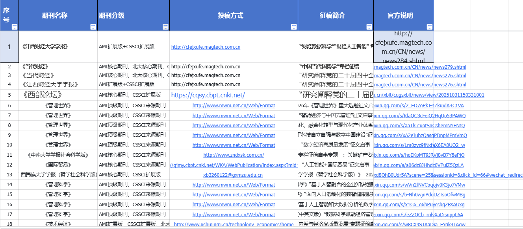The image size is (523, 229).
Task: Open https://cqsy.cbpt.cnki.net/ link
Action: click(208, 95)
